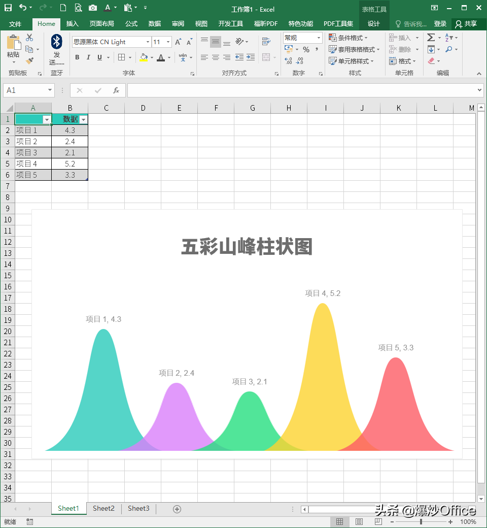Click the Decrease Indent icon
This screenshot has width=487, height=528.
[x=239, y=57]
